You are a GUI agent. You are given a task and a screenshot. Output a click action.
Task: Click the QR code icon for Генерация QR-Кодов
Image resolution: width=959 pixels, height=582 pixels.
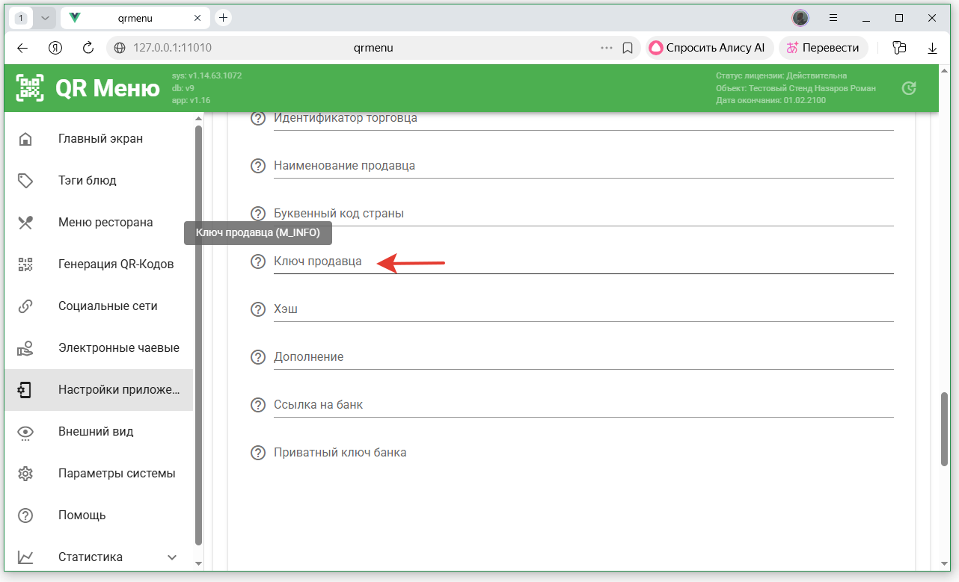click(x=25, y=264)
